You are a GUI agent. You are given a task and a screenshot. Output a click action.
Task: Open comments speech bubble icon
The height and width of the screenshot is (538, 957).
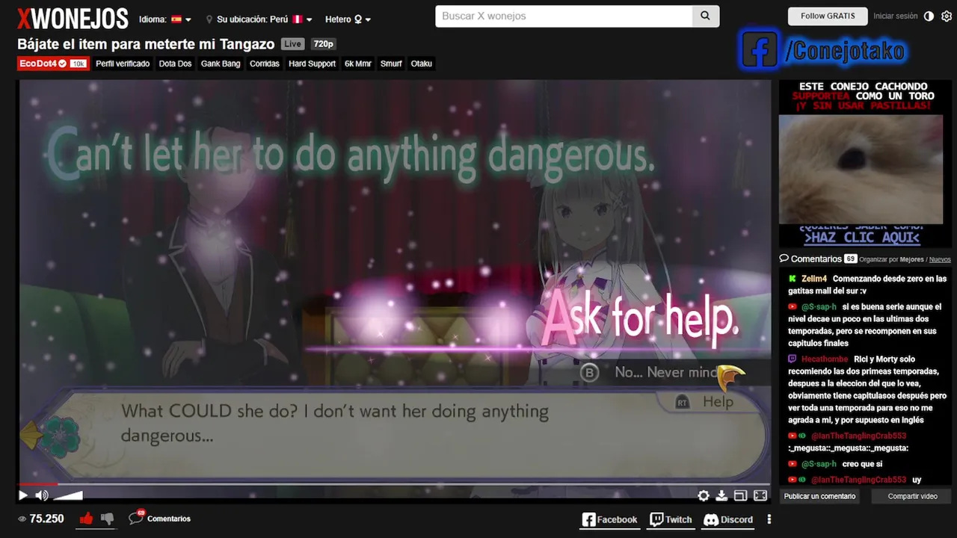tap(136, 517)
